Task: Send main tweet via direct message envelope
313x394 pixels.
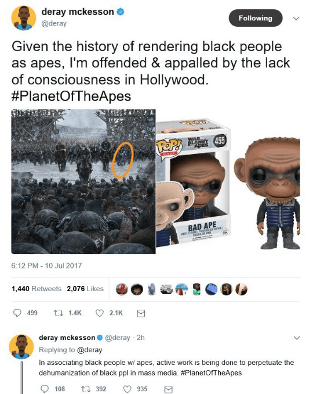Action: coord(141,313)
